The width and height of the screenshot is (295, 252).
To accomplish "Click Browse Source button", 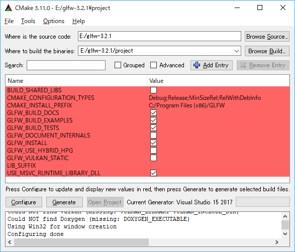I will point(267,37).
